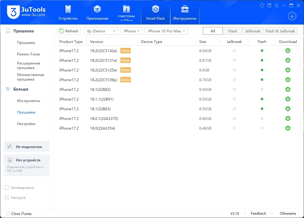Click the 3uTools logo
The image size is (304, 218).
coord(26,12)
